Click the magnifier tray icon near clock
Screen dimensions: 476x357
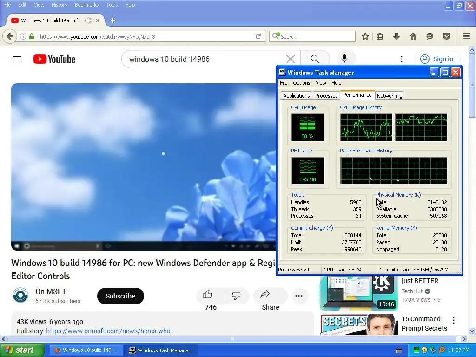(442, 350)
